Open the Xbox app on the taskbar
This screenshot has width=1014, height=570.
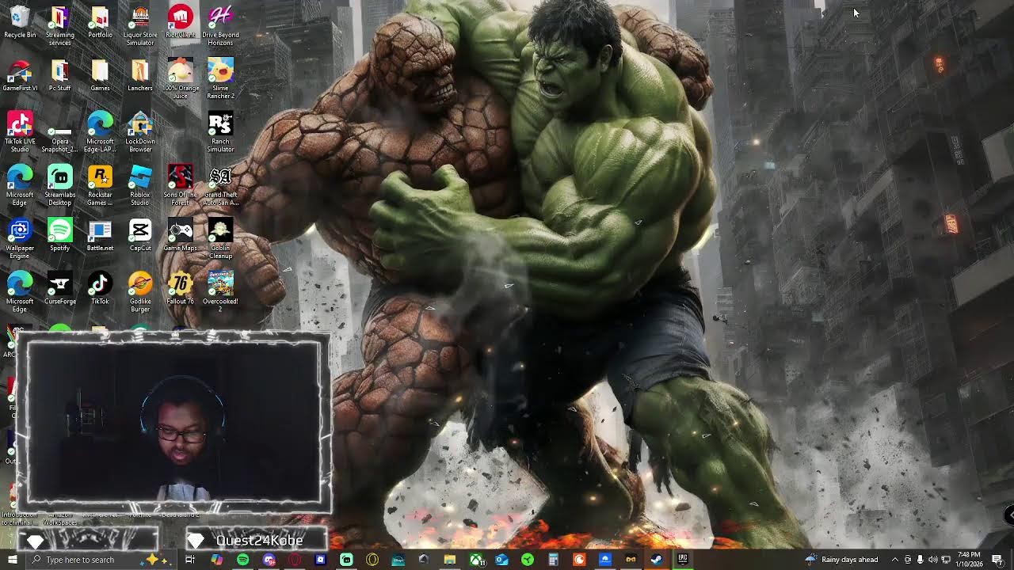(x=476, y=560)
